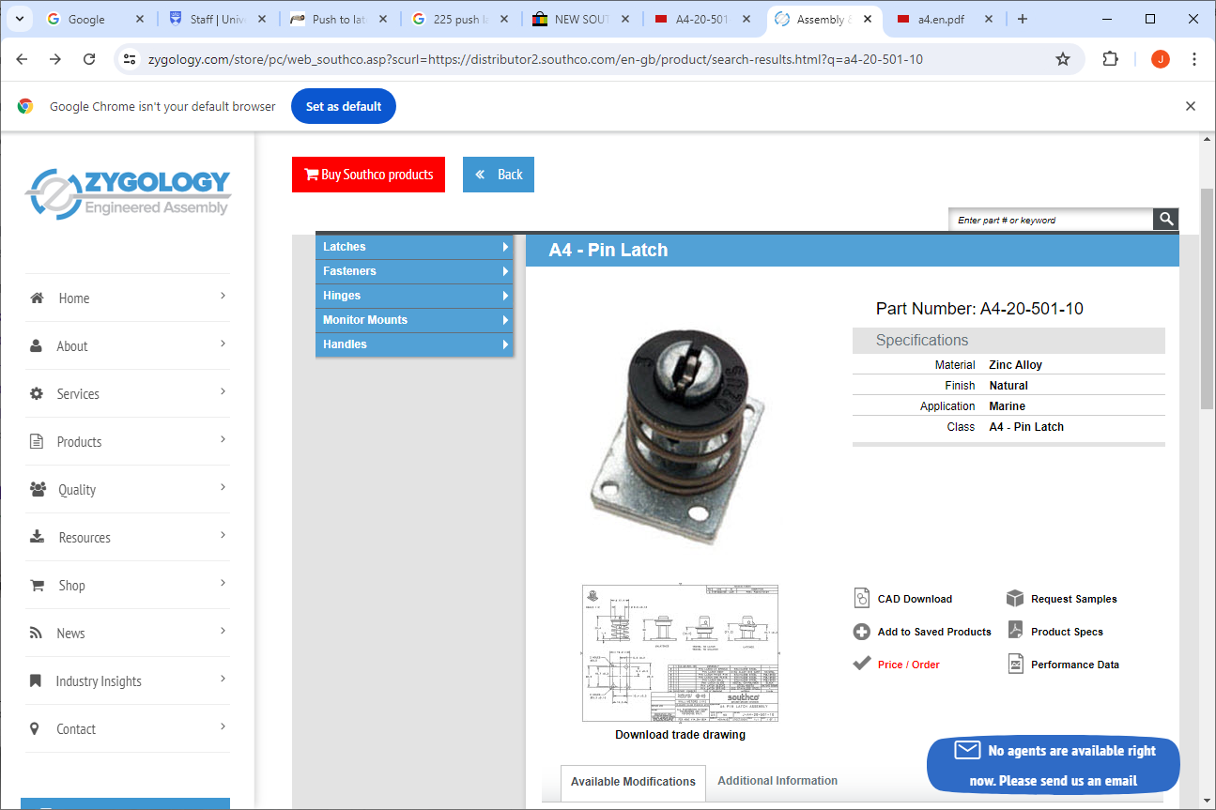Click the Request Samples link text
1216x810 pixels.
pos(1074,599)
